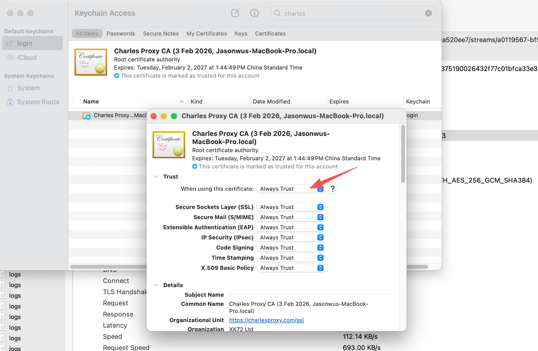Open System Roots keychain
538x351 pixels.
(x=38, y=102)
